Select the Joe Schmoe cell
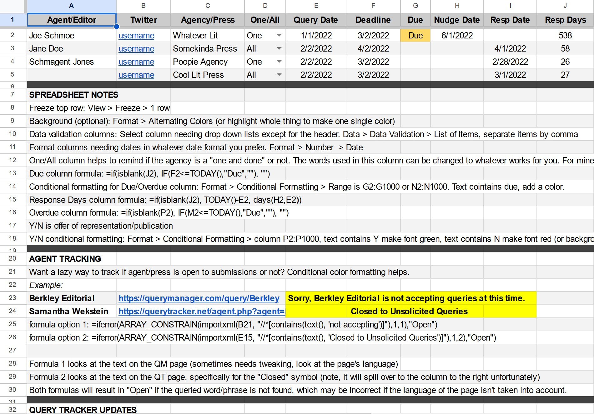 [72, 36]
